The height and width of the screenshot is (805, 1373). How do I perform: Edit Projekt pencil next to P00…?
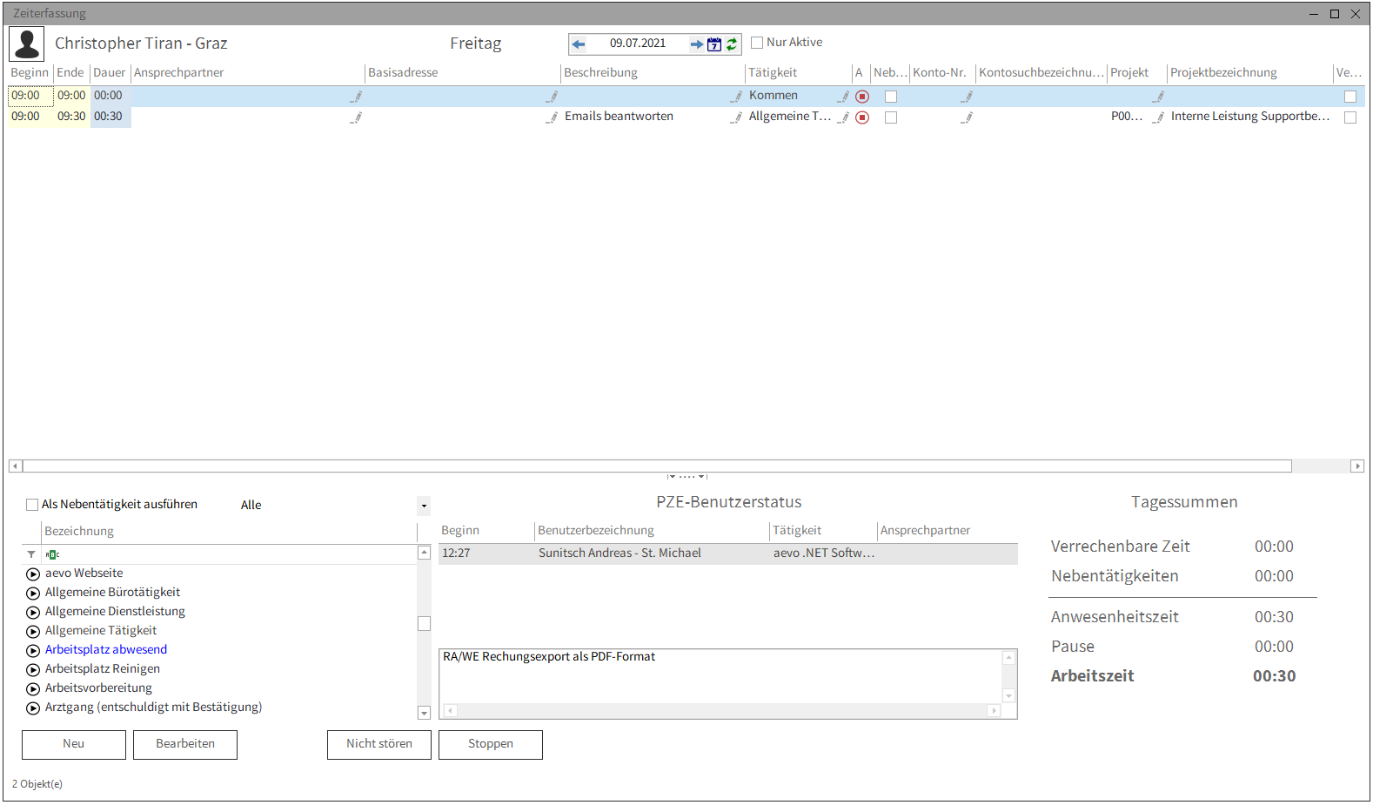1158,117
